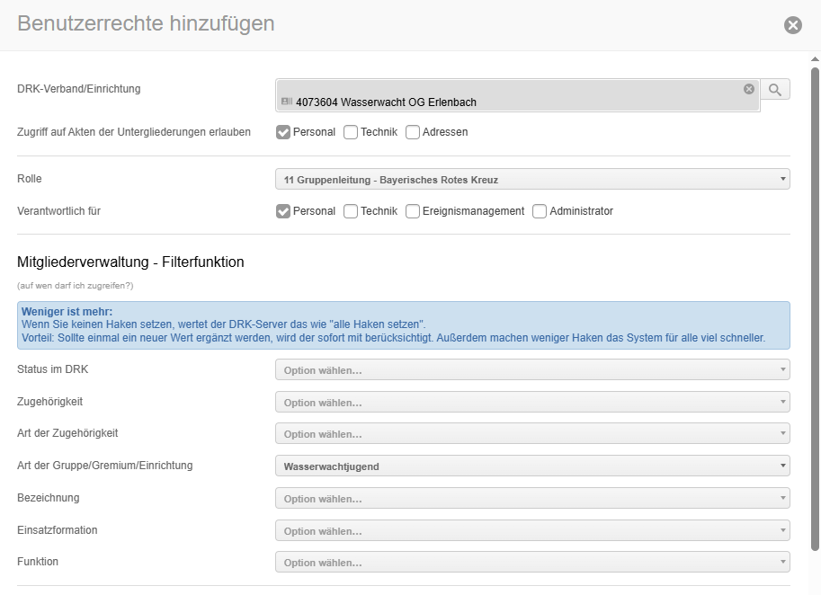This screenshot has height=595, width=821.
Task: Open Art der Zugehörigkeit dropdown
Action: 532,434
